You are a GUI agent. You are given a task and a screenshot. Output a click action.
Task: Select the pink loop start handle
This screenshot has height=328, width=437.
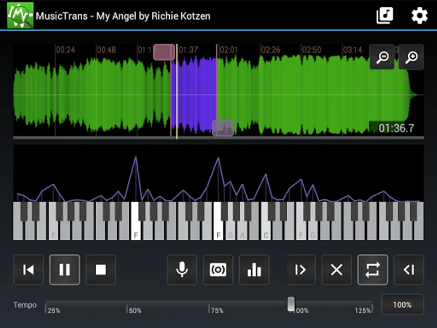[x=164, y=52]
